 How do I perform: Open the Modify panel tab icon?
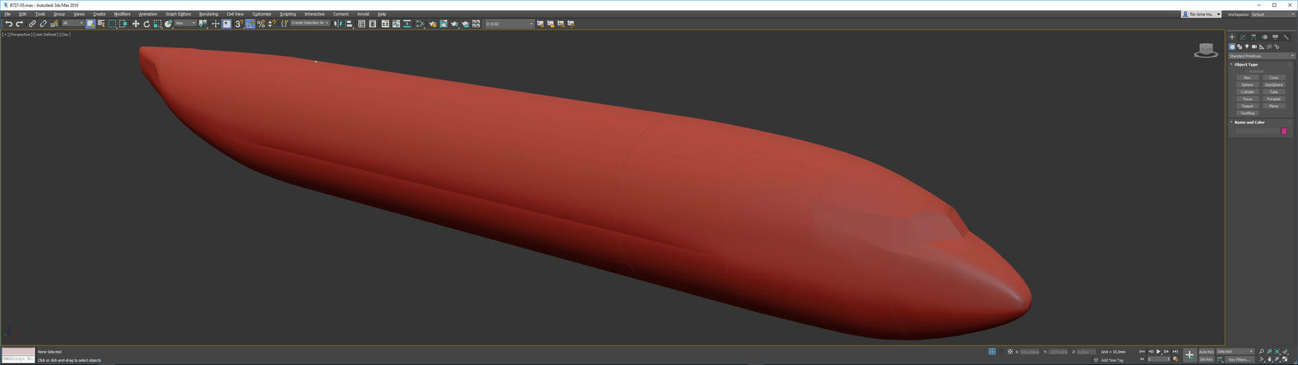point(1243,37)
